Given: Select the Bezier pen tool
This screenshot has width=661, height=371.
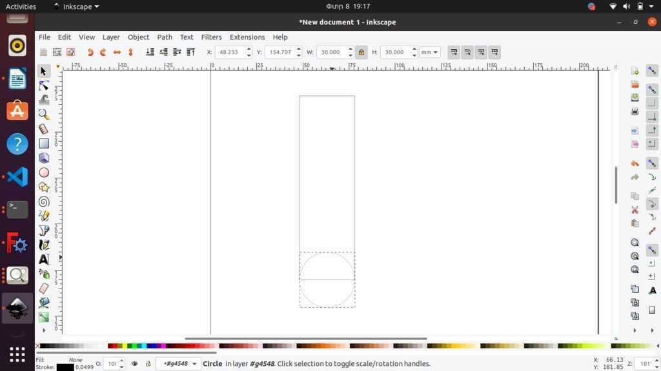Looking at the screenshot, I should tap(43, 231).
